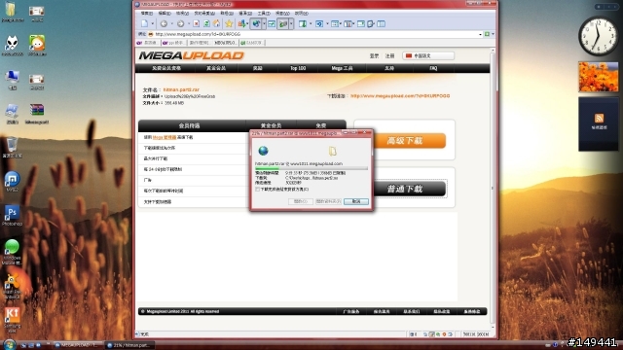The height and width of the screenshot is (350, 623).
Task: Open the Forward button history dropdown
Action: tap(188, 24)
